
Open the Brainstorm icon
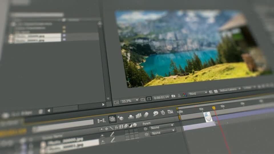pos(156,113)
